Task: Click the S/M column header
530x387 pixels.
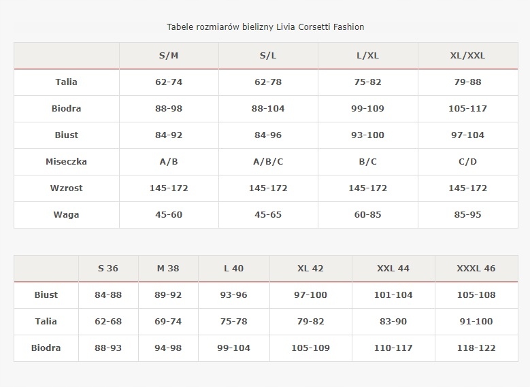Action: click(x=169, y=56)
